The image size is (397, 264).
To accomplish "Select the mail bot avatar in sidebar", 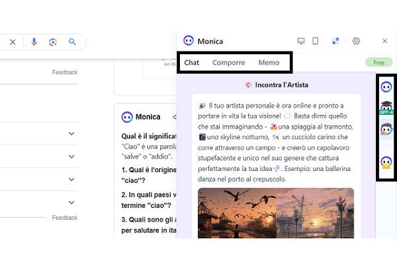I will pos(386,162).
